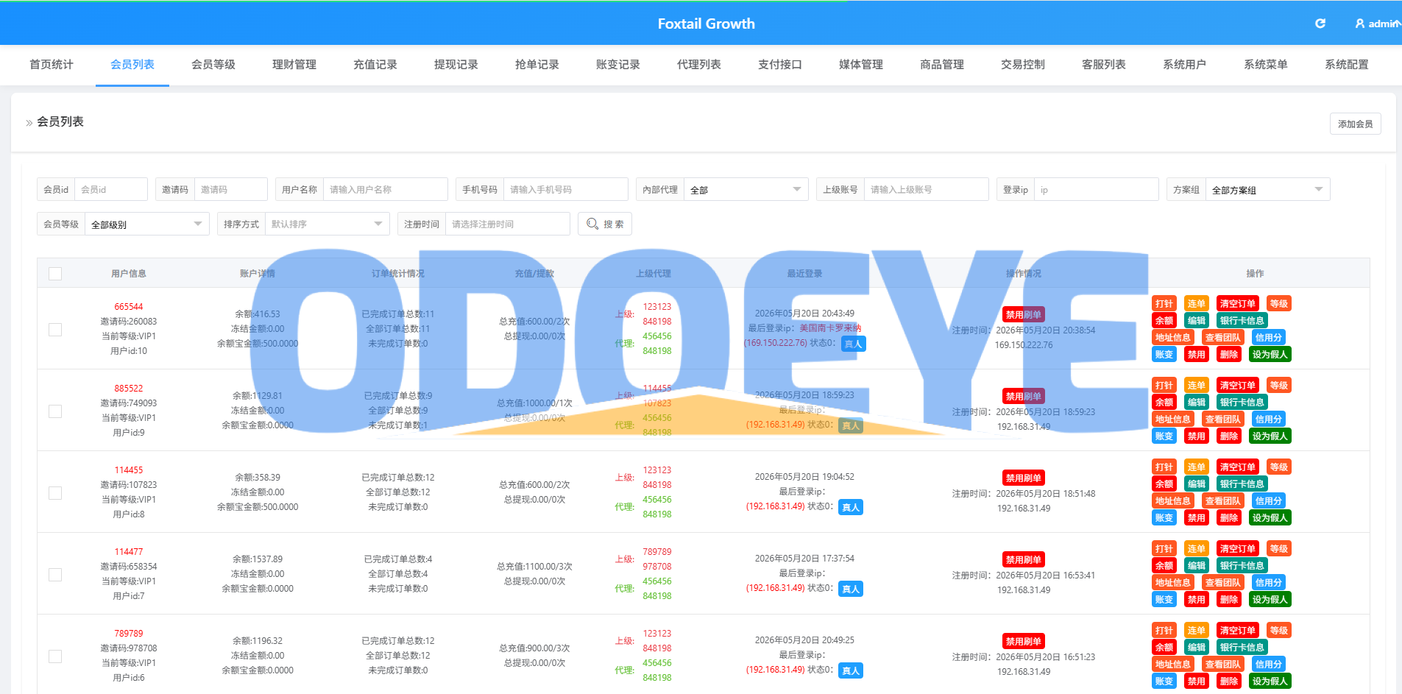Viewport: 1402px width, 694px height.
Task: Click the 添加会员 button
Action: [x=1356, y=124]
